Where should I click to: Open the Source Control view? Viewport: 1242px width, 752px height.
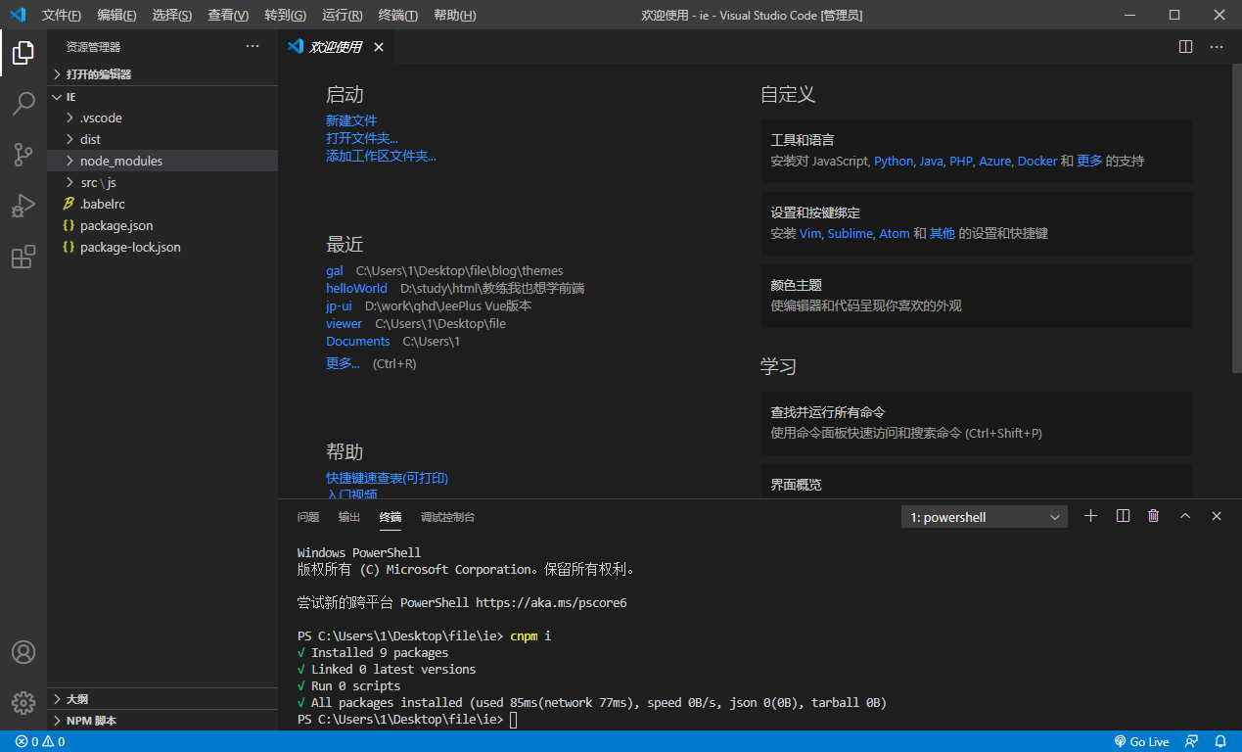pyautogui.click(x=23, y=155)
